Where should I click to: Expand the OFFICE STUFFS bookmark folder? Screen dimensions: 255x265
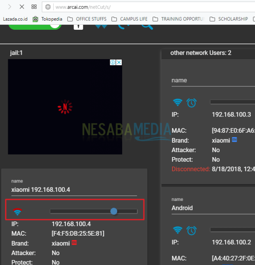[x=87, y=19]
